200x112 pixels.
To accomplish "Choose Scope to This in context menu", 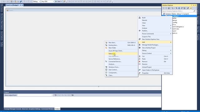I will point(155,37).
